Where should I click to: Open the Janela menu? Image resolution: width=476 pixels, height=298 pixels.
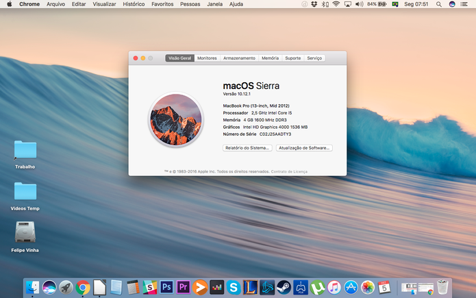point(214,4)
